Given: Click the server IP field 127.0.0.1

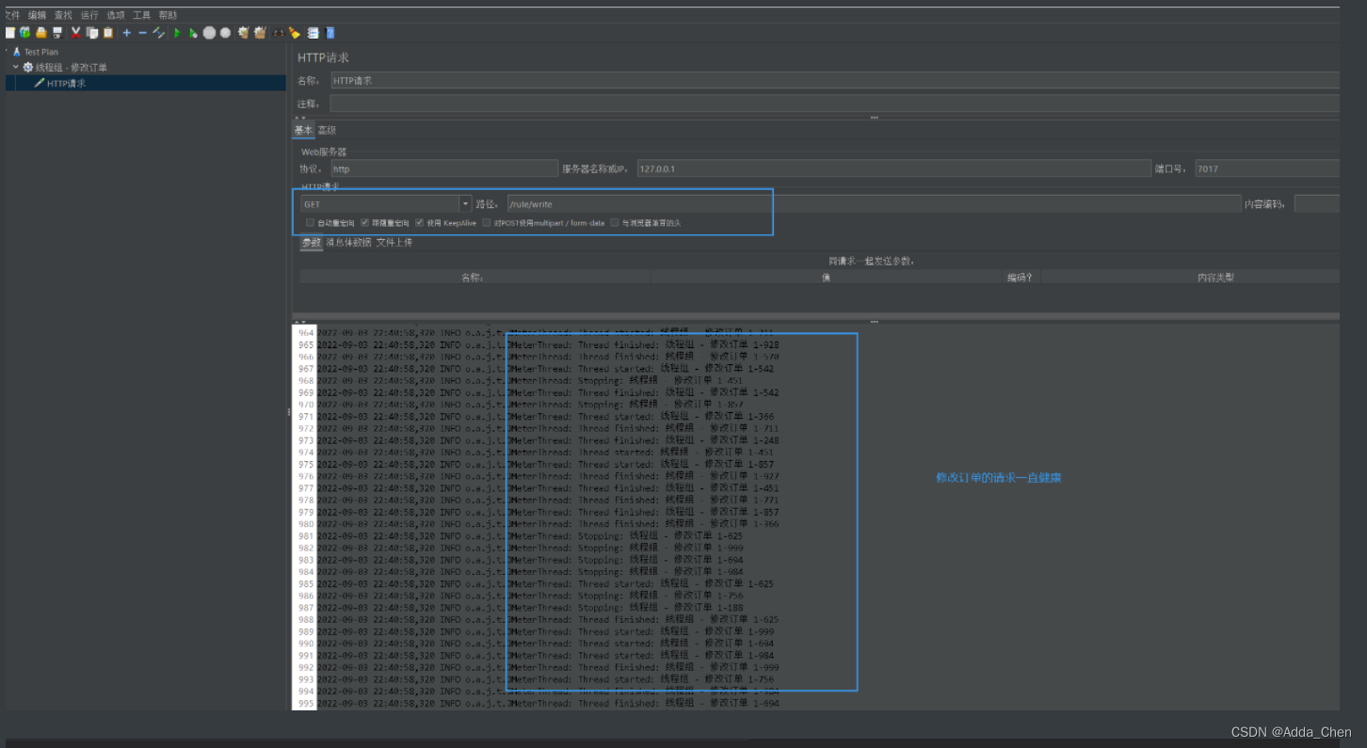Looking at the screenshot, I should coord(893,168).
